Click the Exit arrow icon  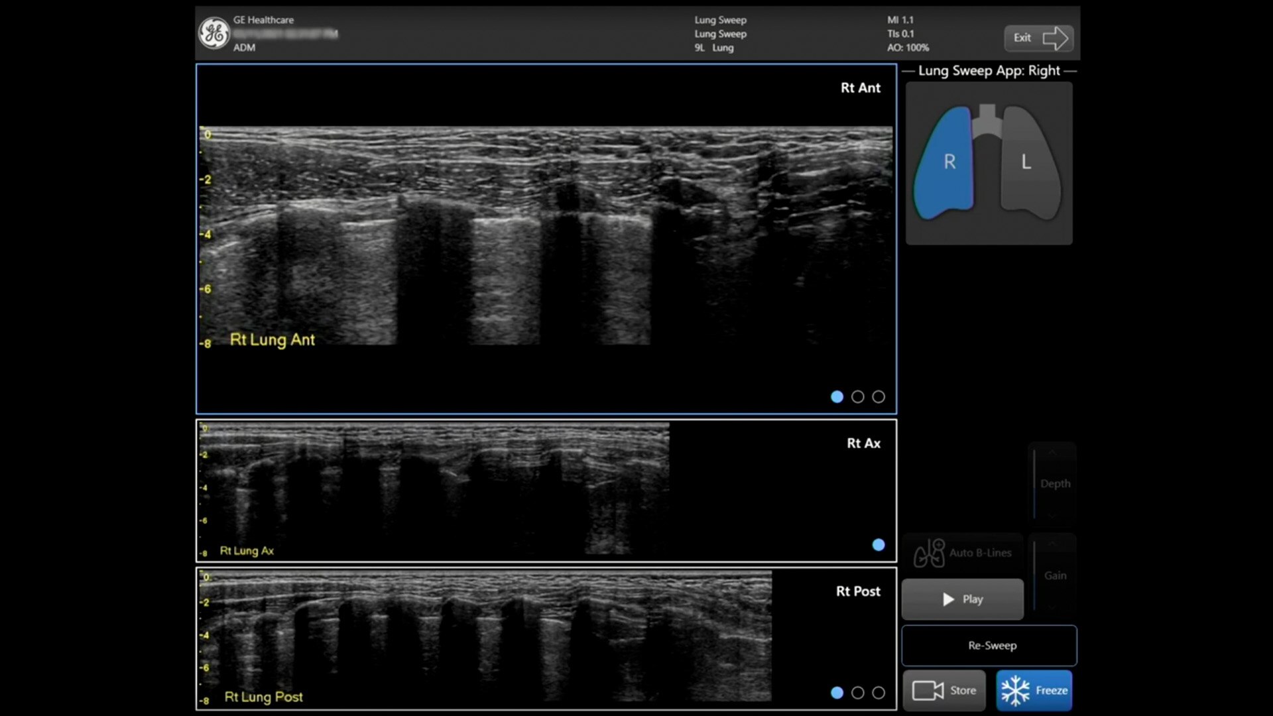(x=1055, y=38)
